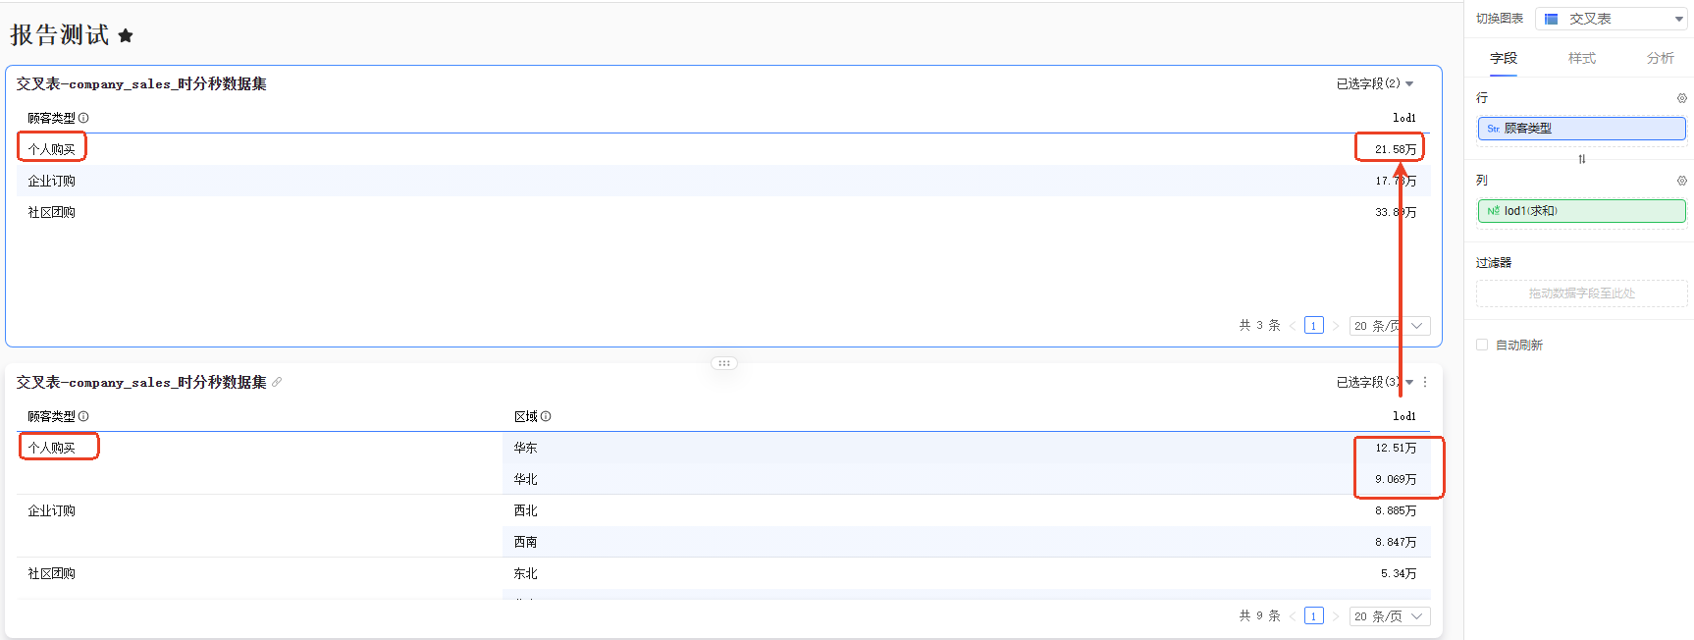This screenshot has height=640, width=1694.
Task: Click info icon next to 区域 header
Action: point(546,416)
